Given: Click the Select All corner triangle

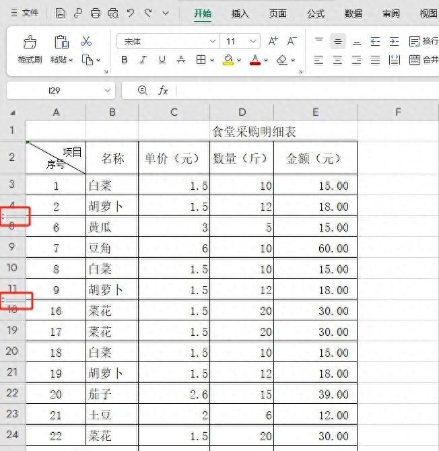Looking at the screenshot, I should (x=13, y=113).
